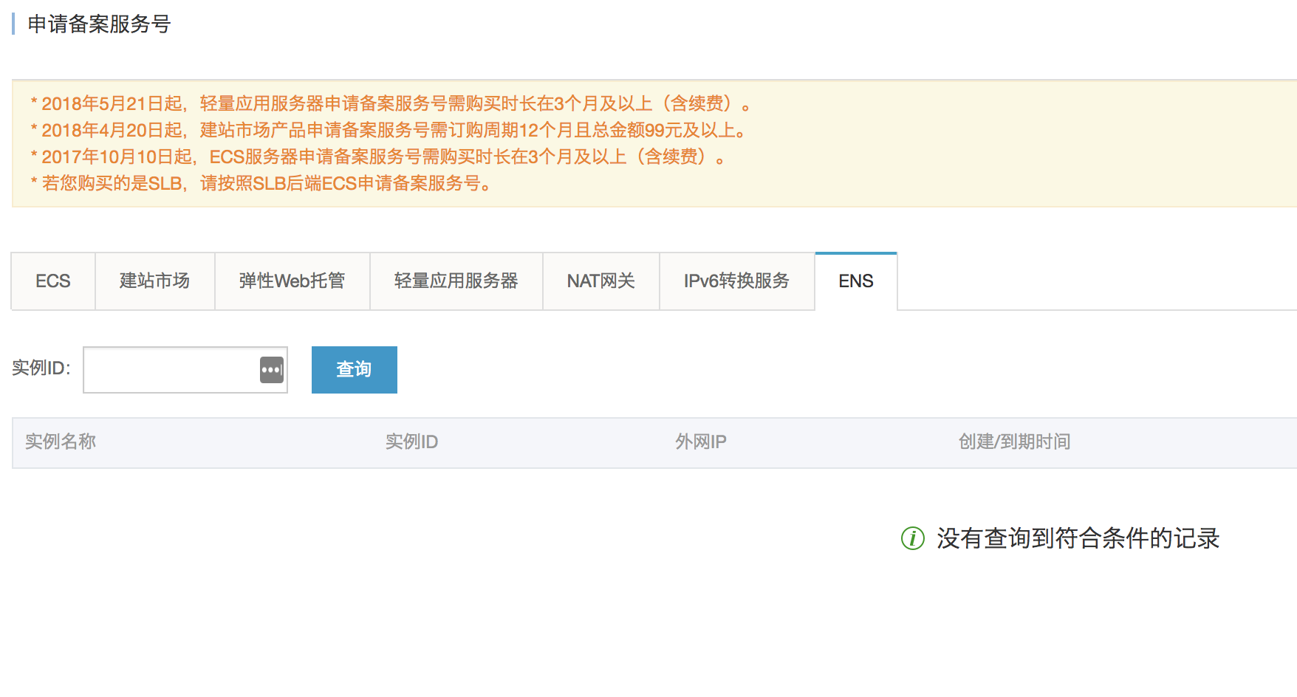Switch to the NAT网关 tab
Viewport: 1297px width, 697px height.
point(600,281)
